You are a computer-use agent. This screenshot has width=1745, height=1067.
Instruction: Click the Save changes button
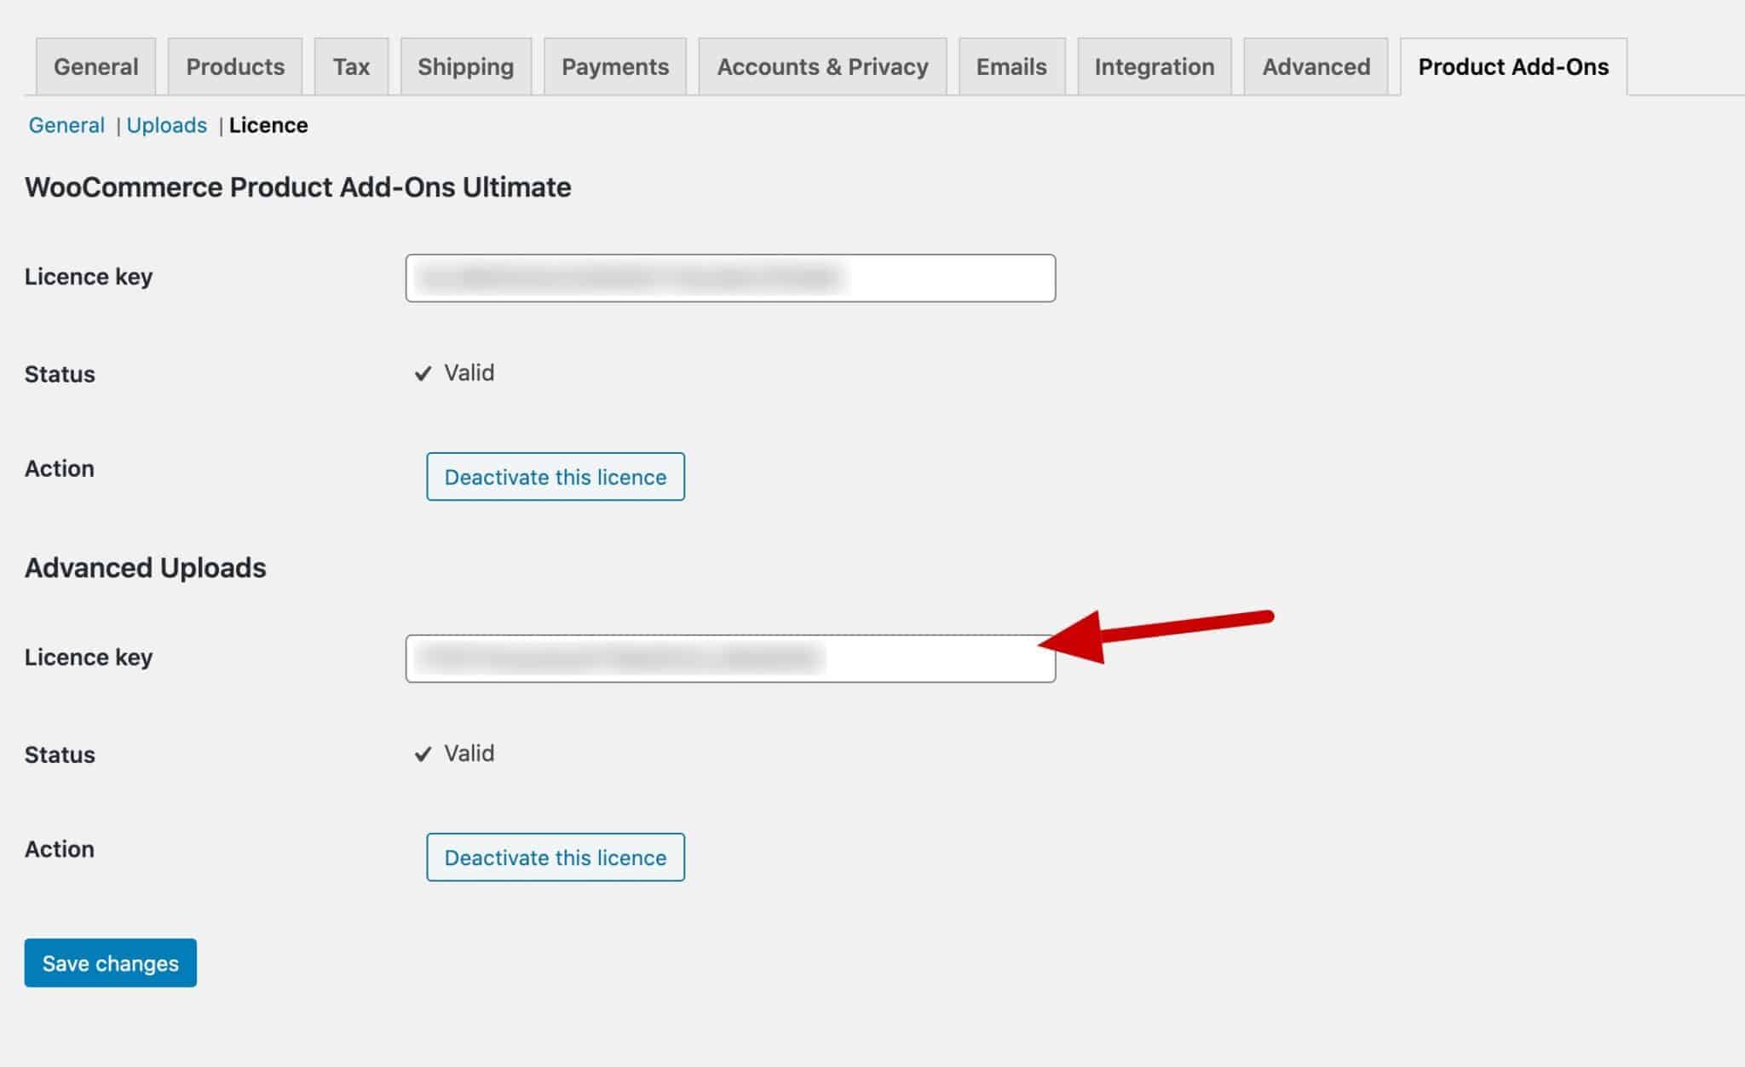110,963
